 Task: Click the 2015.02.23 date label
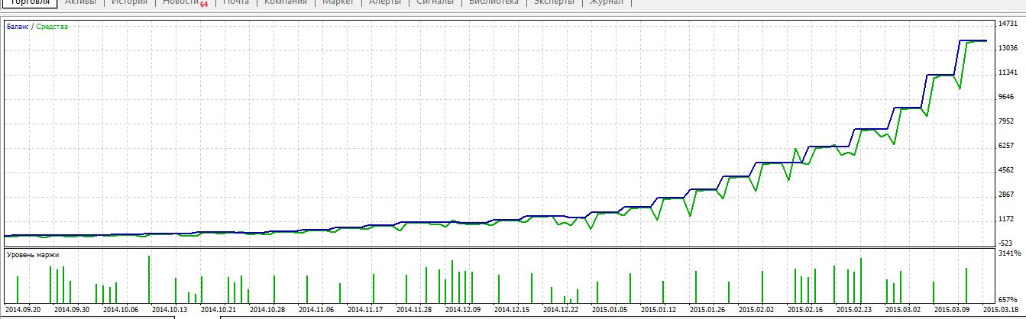pos(853,310)
